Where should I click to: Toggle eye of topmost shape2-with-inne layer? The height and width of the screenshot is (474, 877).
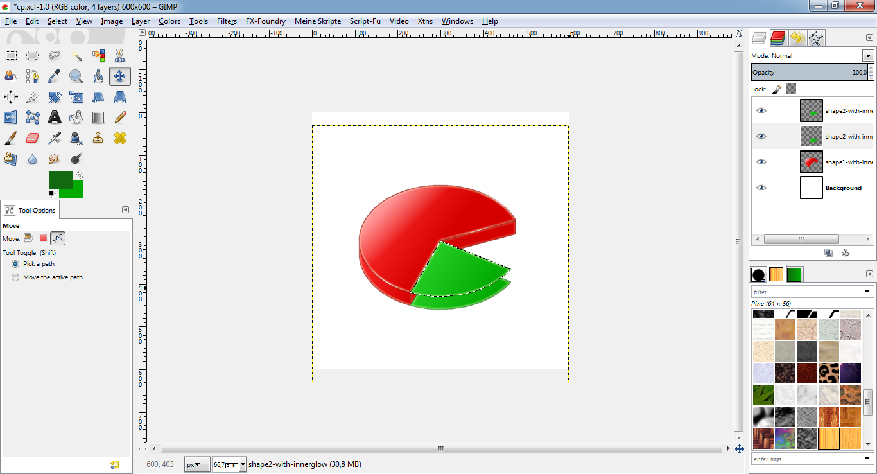pos(761,110)
